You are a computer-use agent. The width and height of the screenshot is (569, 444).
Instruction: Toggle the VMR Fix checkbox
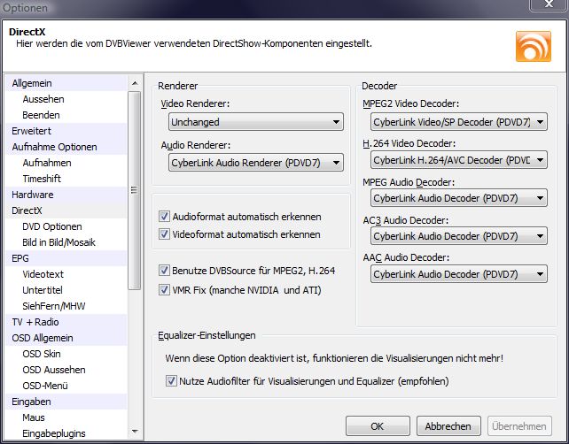click(x=164, y=289)
